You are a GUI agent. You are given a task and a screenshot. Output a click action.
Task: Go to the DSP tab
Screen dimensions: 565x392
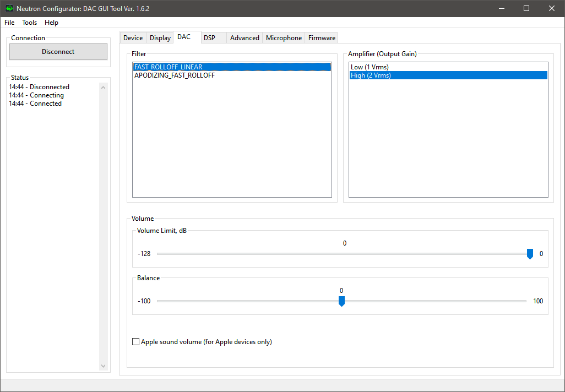pyautogui.click(x=209, y=38)
